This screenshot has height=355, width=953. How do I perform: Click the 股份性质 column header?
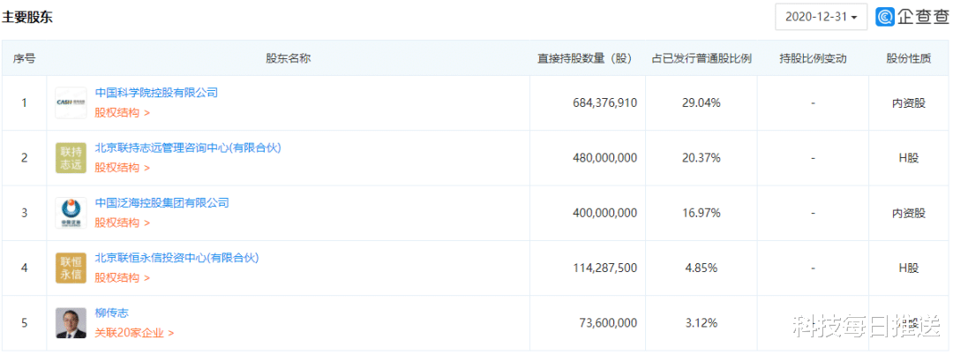pyautogui.click(x=909, y=59)
